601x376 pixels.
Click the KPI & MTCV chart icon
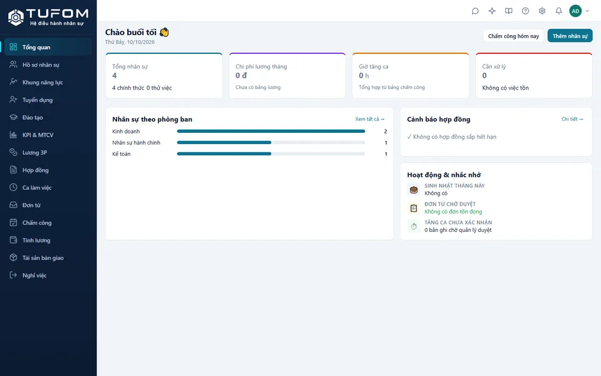coord(13,135)
